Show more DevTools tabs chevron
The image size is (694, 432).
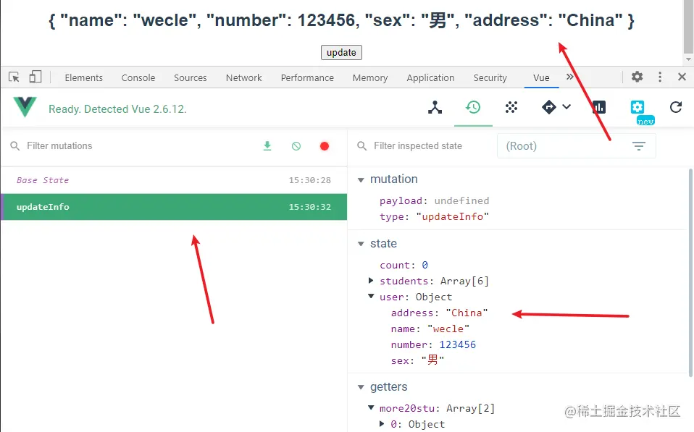(x=569, y=77)
